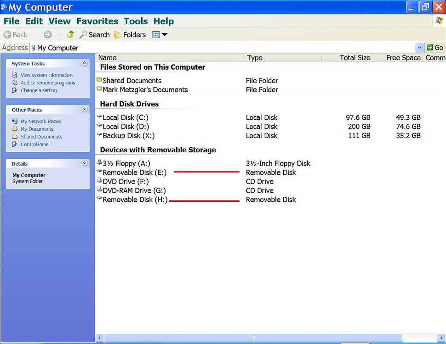Viewport: 446px width, 344px height.
Task: Click the Windows flag logo icon
Action: coord(439,21)
